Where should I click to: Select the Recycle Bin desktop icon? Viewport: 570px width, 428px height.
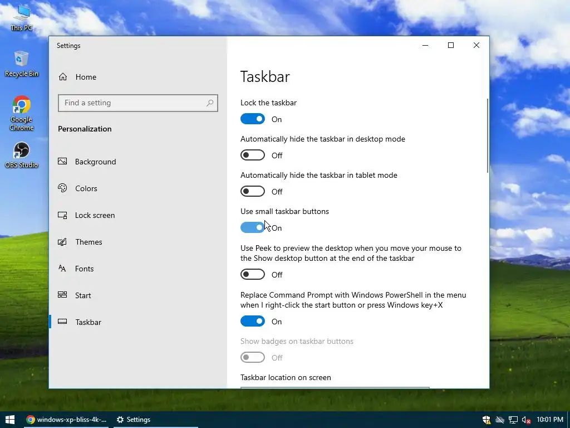pyautogui.click(x=22, y=64)
